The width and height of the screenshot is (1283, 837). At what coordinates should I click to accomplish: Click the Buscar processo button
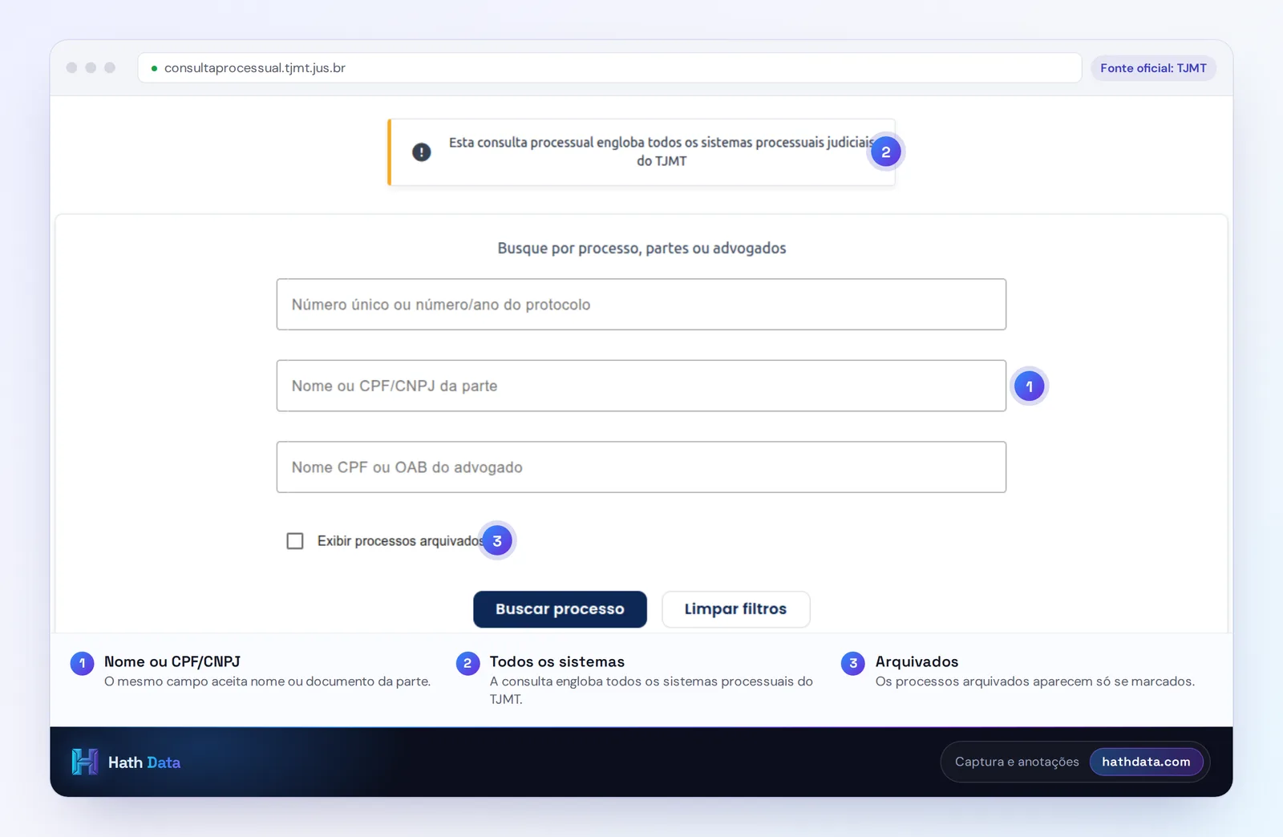tap(560, 609)
